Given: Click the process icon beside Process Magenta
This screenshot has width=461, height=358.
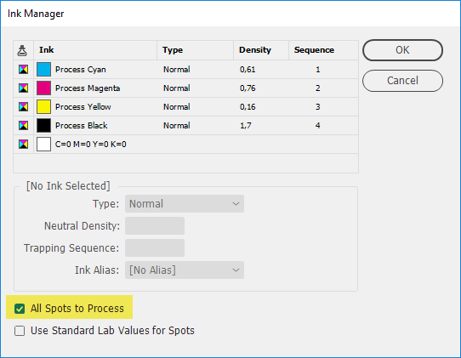Looking at the screenshot, I should 24,88.
